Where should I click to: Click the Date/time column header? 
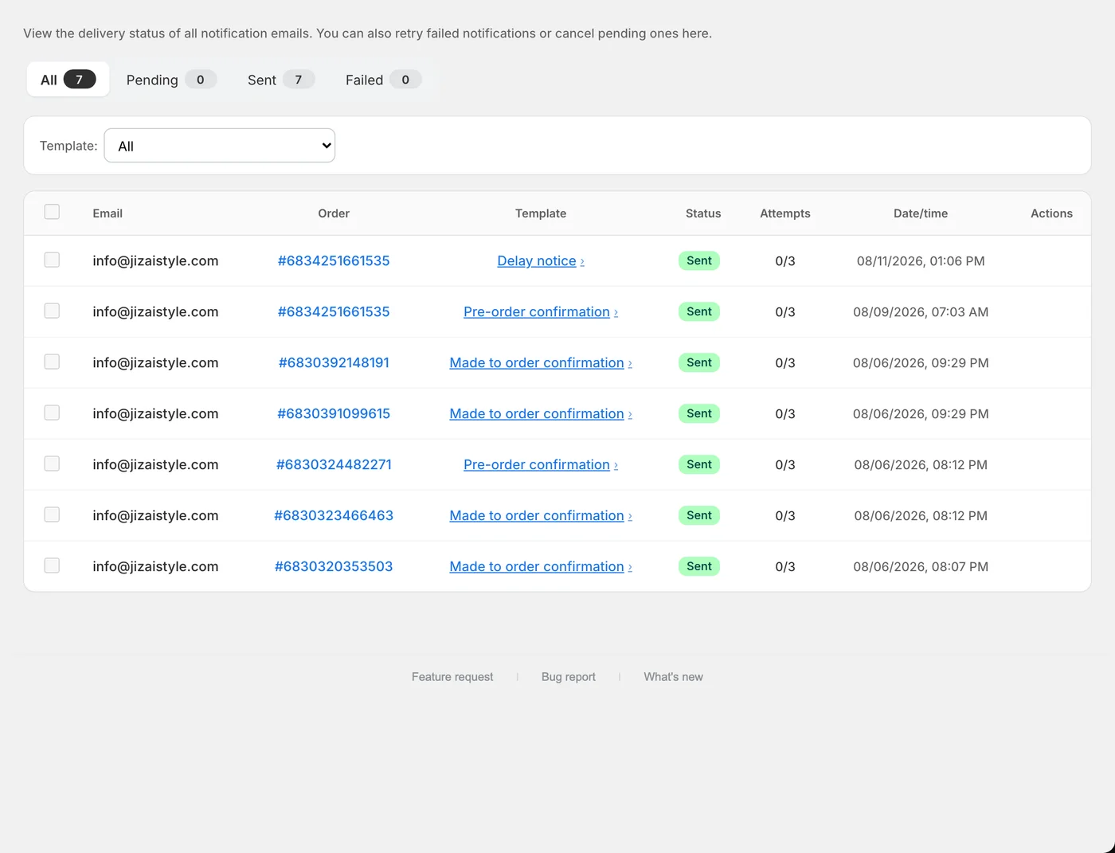pyautogui.click(x=921, y=213)
